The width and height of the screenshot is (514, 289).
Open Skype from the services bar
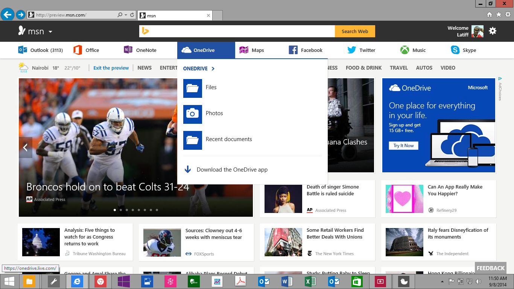(x=464, y=50)
